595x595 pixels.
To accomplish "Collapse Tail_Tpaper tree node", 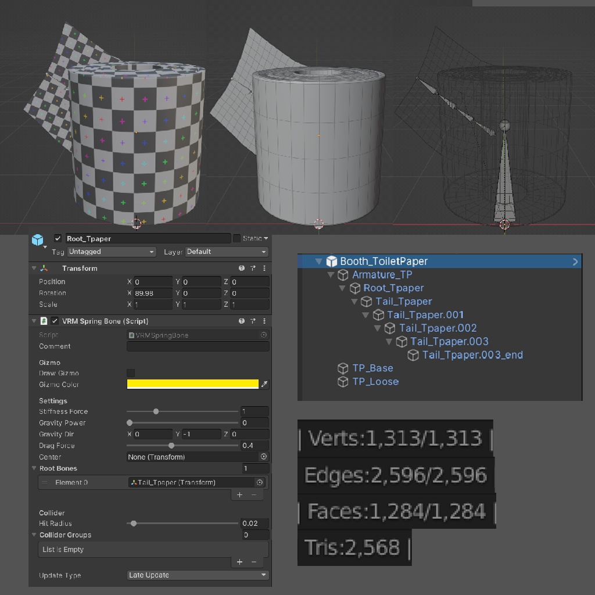I will [x=354, y=302].
